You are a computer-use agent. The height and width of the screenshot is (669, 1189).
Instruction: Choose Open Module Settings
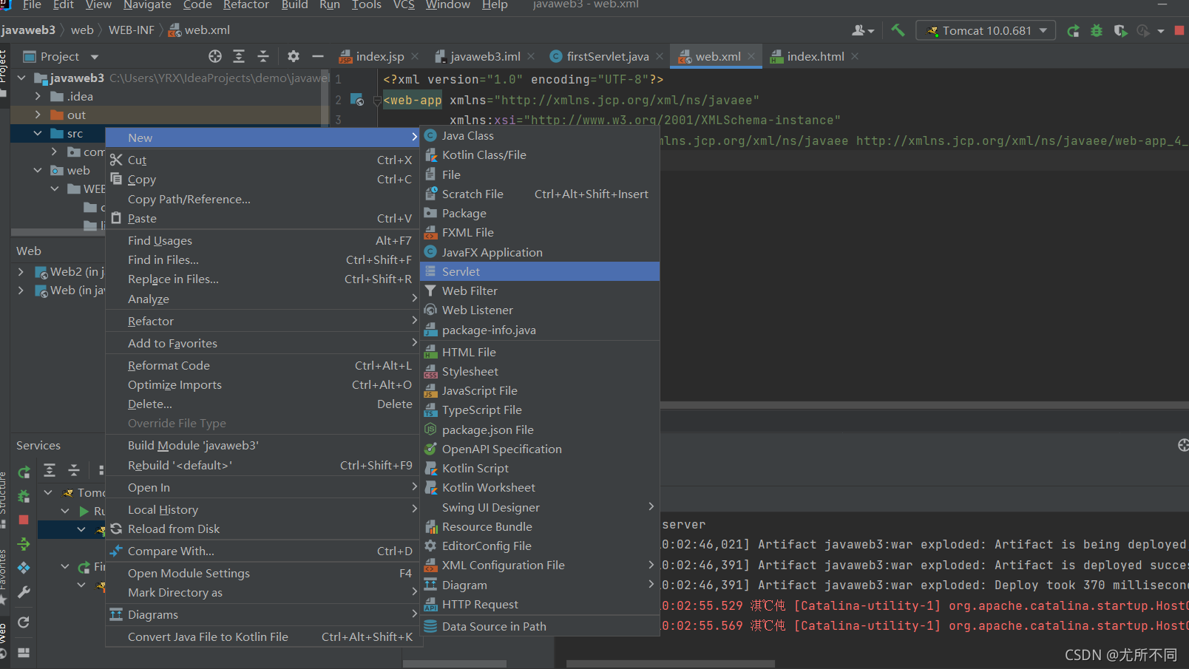tap(263, 573)
